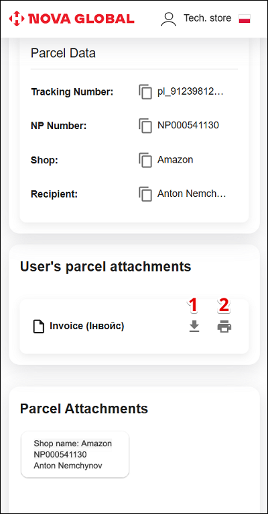Download the Invoice attachment
268x514 pixels.
(194, 327)
